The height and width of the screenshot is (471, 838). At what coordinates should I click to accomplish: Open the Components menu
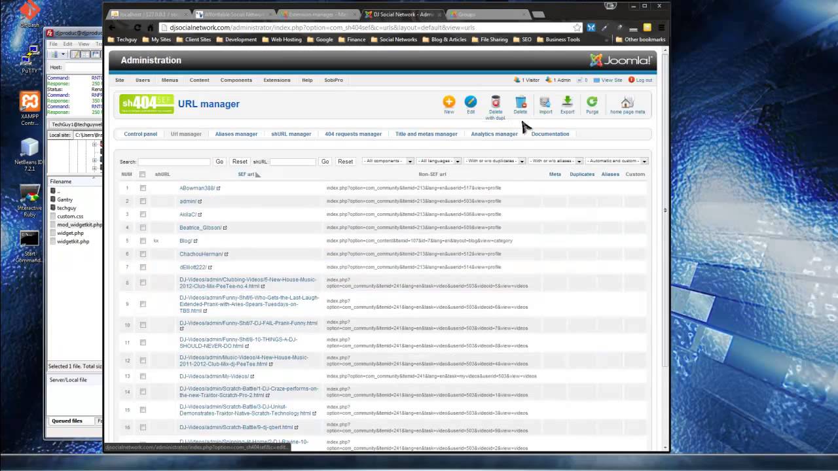coord(236,80)
